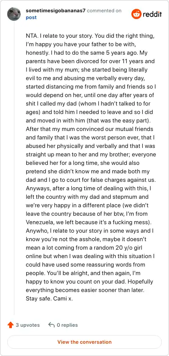Viewport: 169px width, 356px height.
Task: Open sometimesigobananas7 user profile link
Action: pos(55,11)
